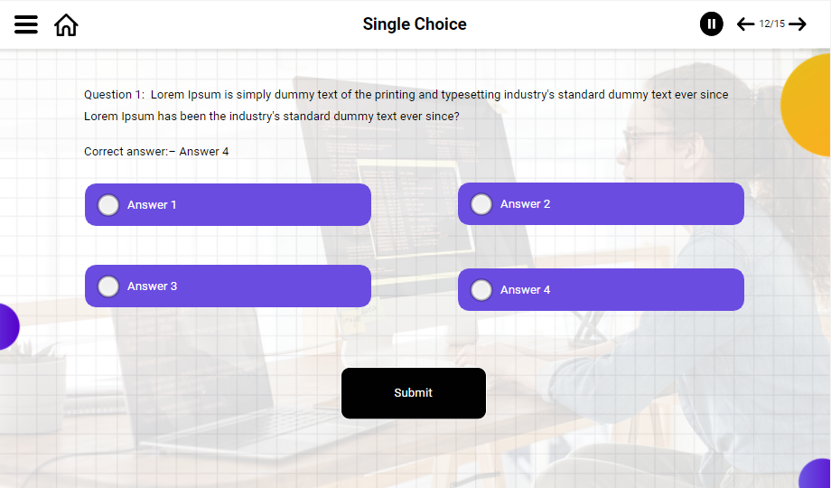The width and height of the screenshot is (831, 488).
Task: Click the Question 1 text
Action: (x=406, y=106)
